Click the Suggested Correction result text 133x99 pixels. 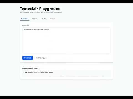39,72
